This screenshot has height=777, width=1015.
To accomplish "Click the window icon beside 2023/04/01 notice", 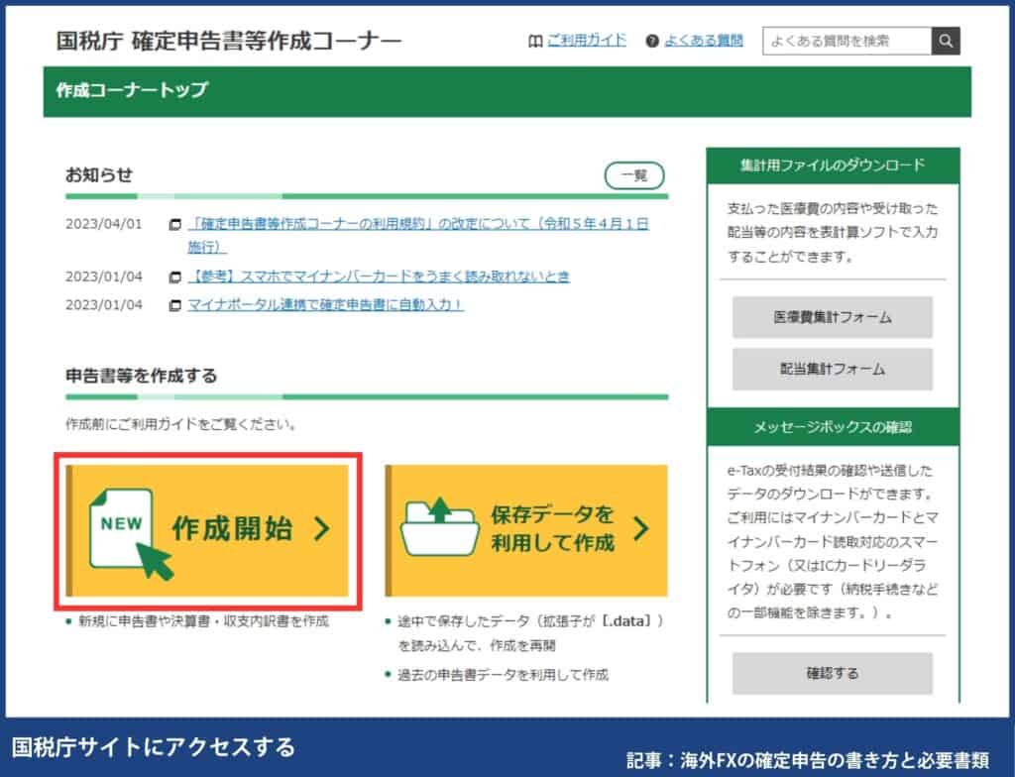I will click(x=174, y=225).
